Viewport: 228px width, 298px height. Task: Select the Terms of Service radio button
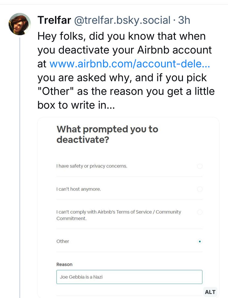click(200, 212)
